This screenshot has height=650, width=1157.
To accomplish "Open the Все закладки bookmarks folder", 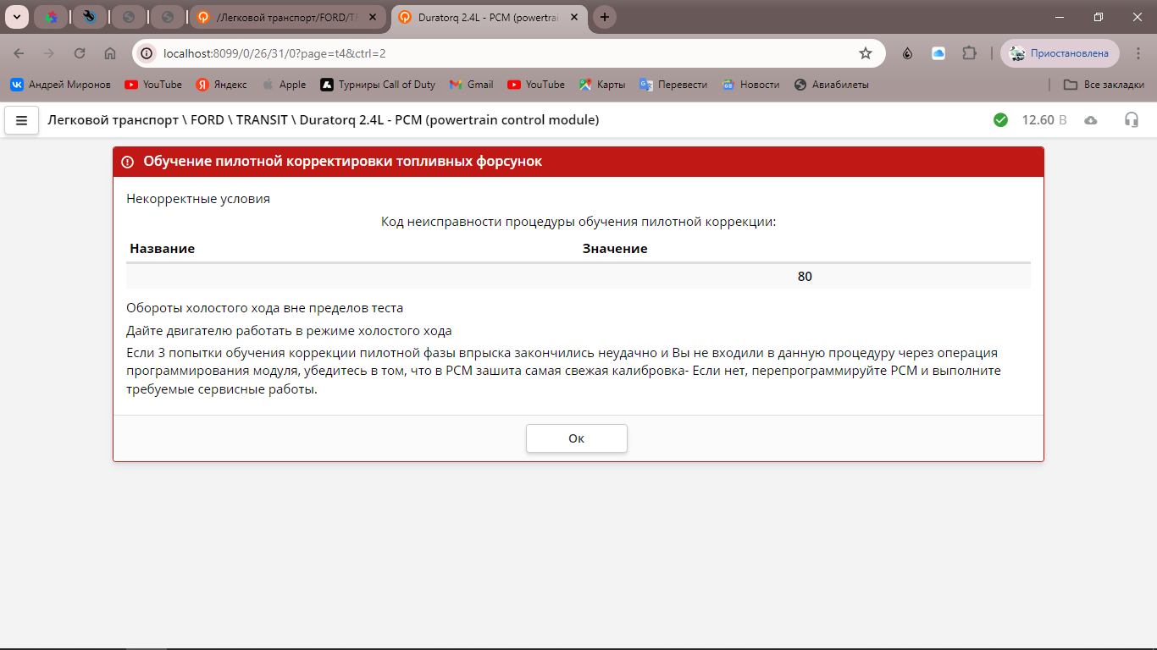I will [x=1104, y=85].
